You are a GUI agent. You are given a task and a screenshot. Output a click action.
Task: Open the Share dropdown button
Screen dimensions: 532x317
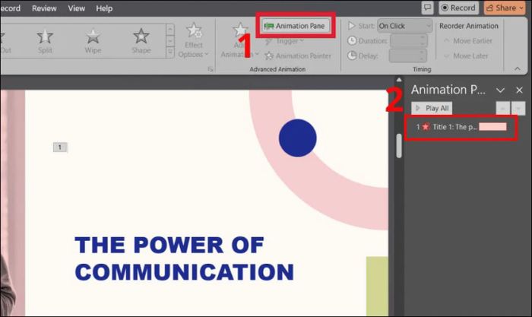point(505,8)
